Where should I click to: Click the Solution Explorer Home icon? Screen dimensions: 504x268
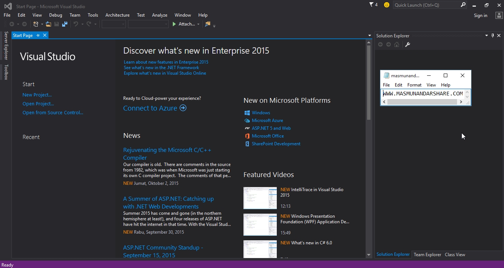tap(397, 44)
